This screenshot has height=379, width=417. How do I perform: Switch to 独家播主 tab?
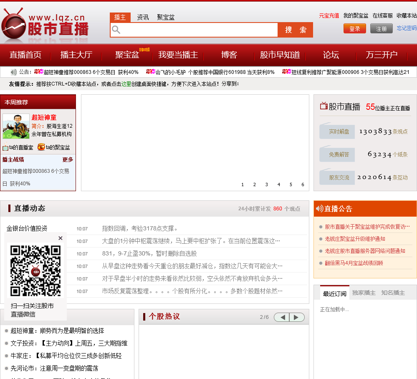364,293
